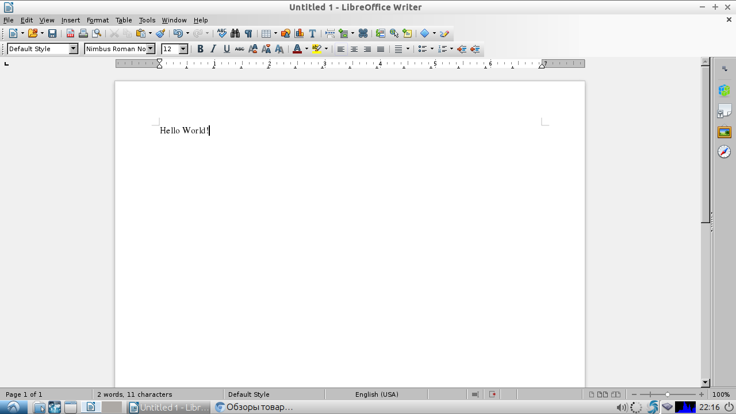Expand the font color dropdown arrow
The image size is (736, 414).
[x=306, y=49]
